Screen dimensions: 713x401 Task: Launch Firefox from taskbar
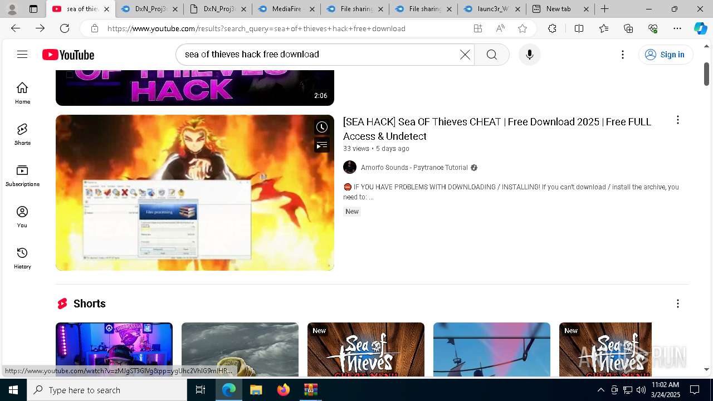pos(283,390)
